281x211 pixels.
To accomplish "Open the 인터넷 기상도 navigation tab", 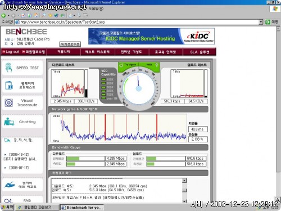I will pyautogui.click(x=132, y=52).
